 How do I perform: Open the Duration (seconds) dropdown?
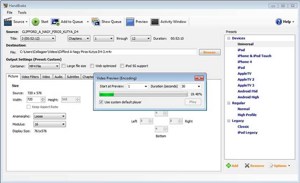tap(191, 86)
